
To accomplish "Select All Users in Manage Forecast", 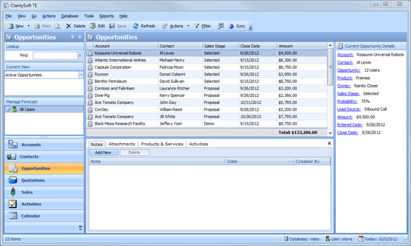I will [27, 109].
